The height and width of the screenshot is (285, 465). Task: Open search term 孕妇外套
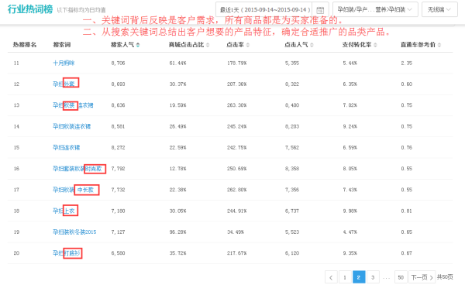(x=64, y=84)
